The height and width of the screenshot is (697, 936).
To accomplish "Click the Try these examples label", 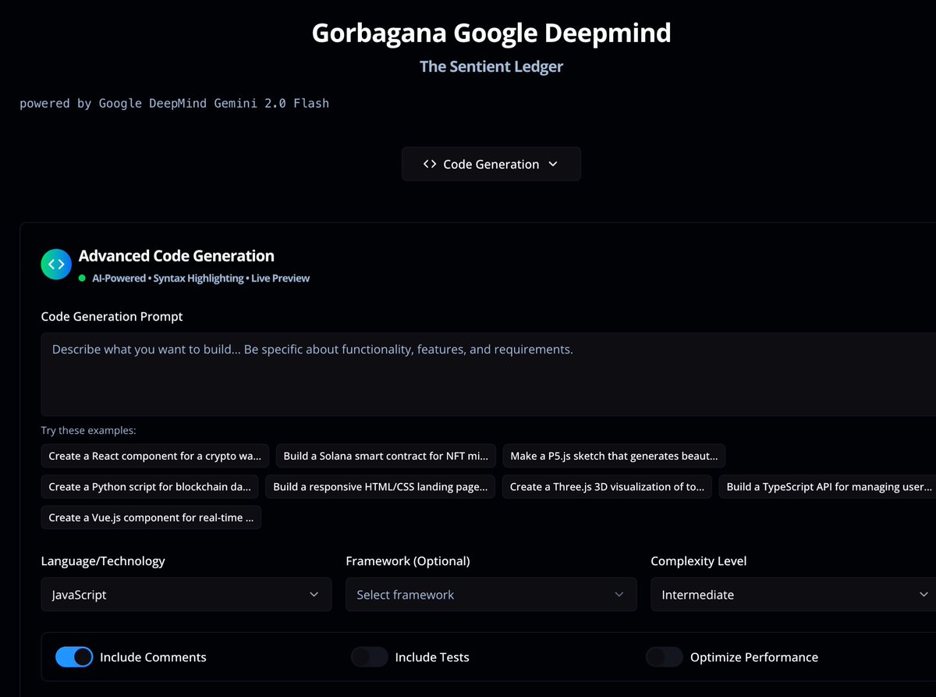I will coord(88,430).
